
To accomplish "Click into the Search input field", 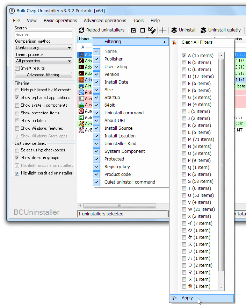I will click(x=43, y=35).
